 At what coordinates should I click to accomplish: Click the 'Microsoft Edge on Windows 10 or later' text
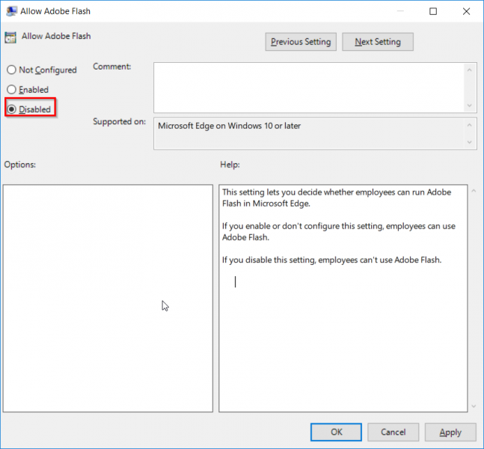[x=230, y=126]
